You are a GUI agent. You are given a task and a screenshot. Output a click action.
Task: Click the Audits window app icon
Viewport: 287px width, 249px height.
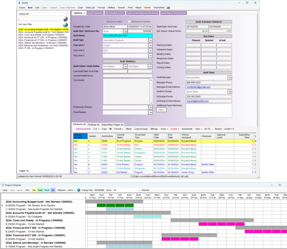coord(19,3)
